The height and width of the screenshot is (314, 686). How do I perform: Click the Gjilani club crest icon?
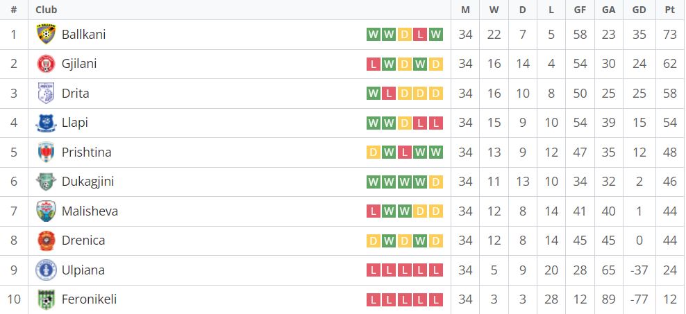point(46,64)
